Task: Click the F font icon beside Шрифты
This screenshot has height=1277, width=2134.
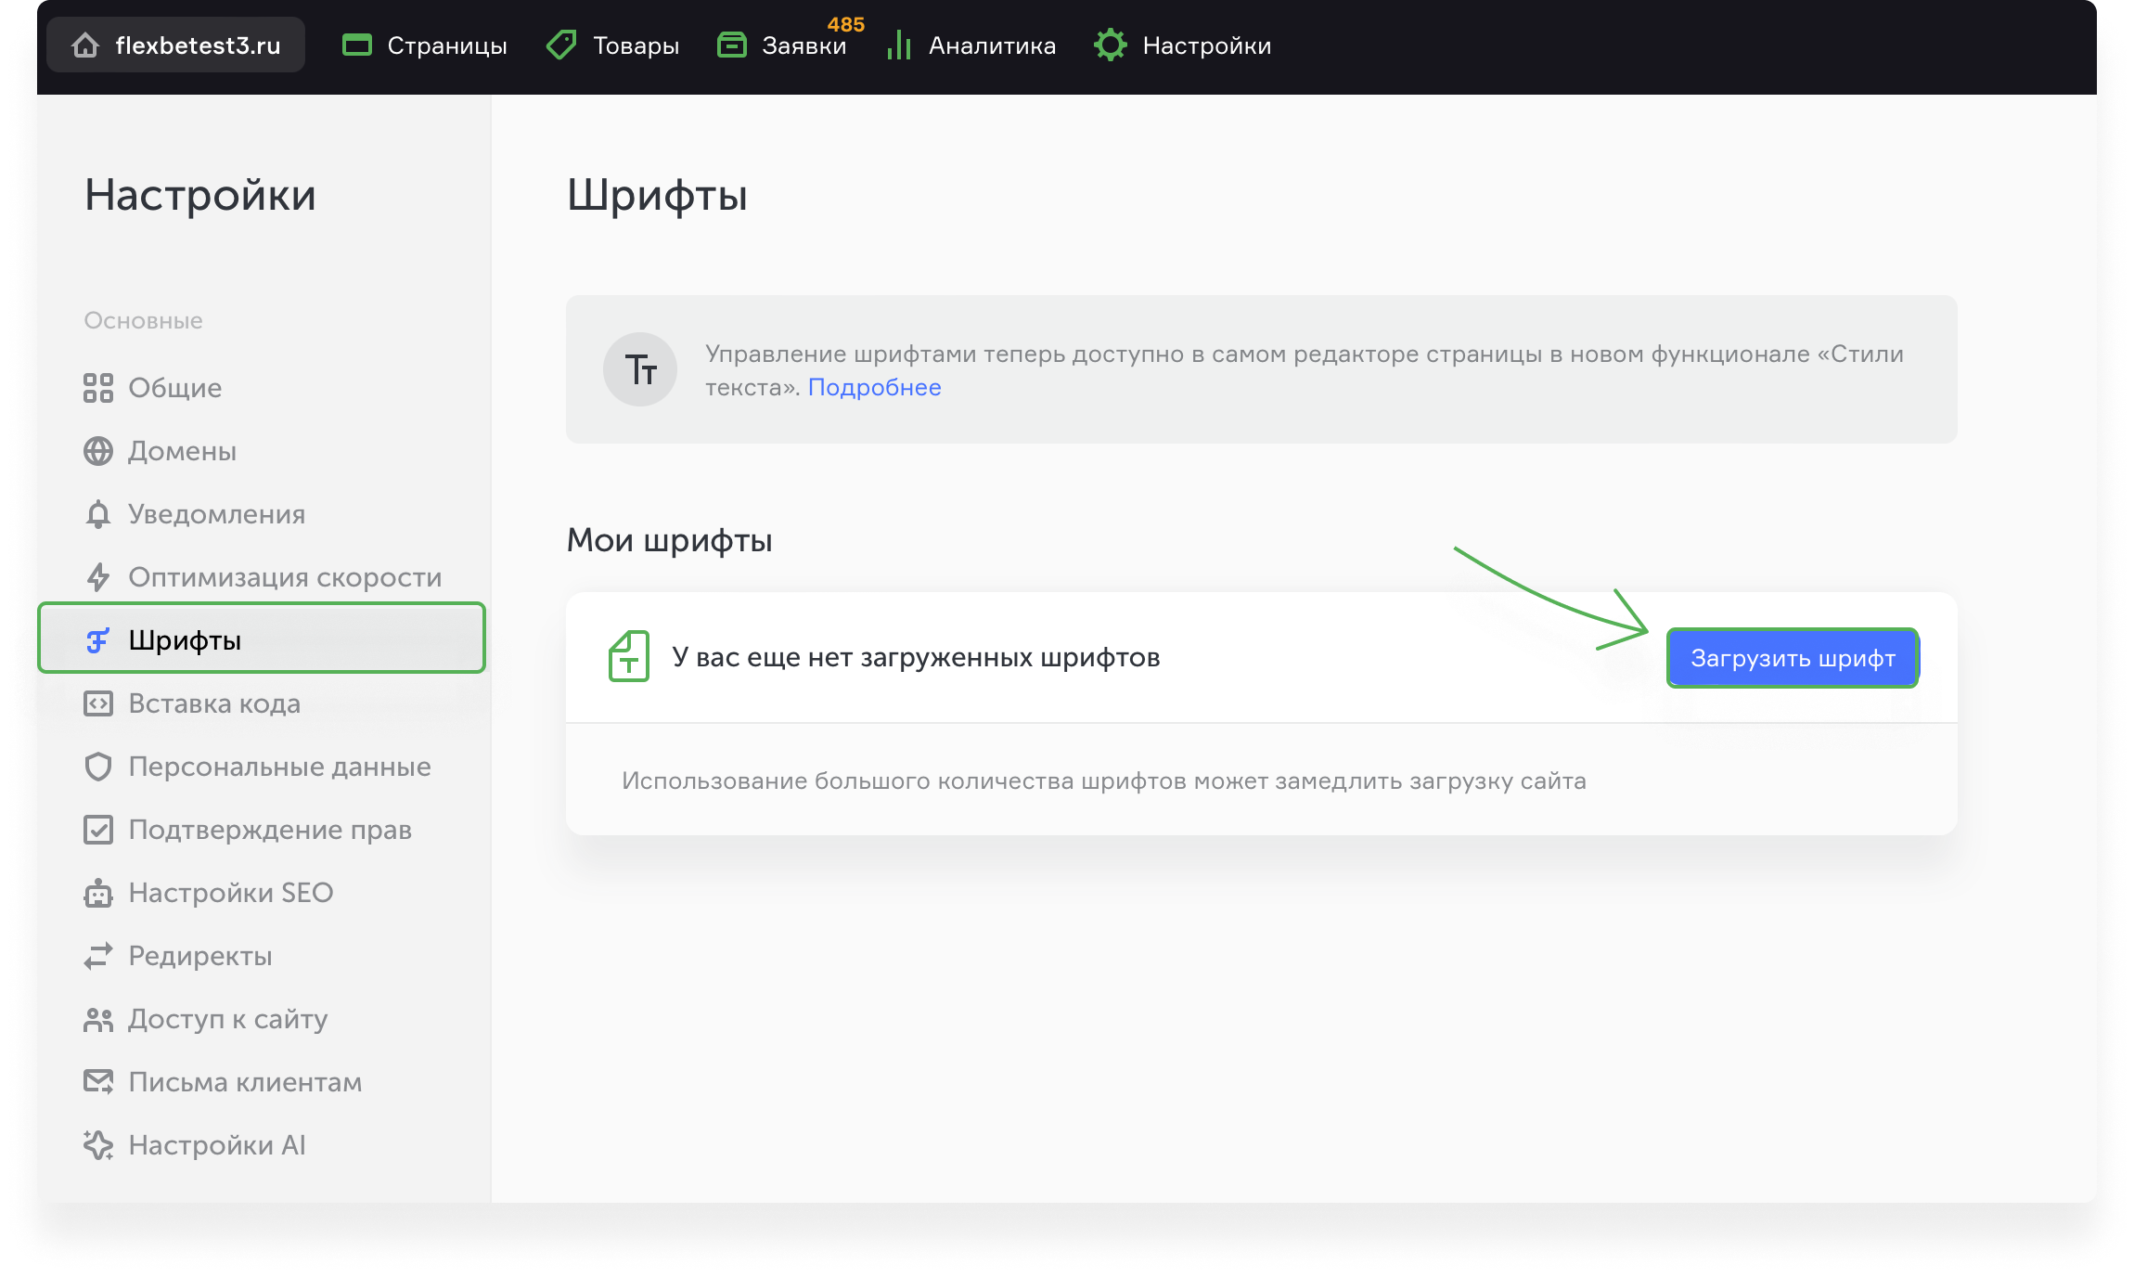Action: 98,640
